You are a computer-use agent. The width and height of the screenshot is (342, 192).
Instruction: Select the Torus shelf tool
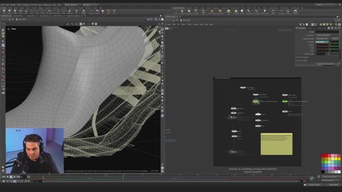point(20,11)
